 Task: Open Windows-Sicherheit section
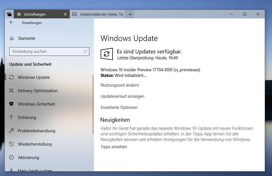[37, 104]
